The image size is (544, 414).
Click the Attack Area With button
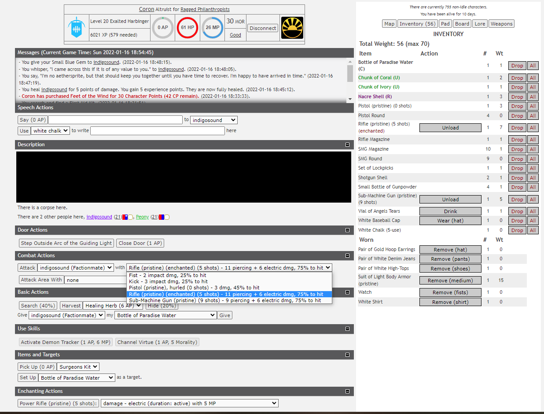[x=41, y=280]
